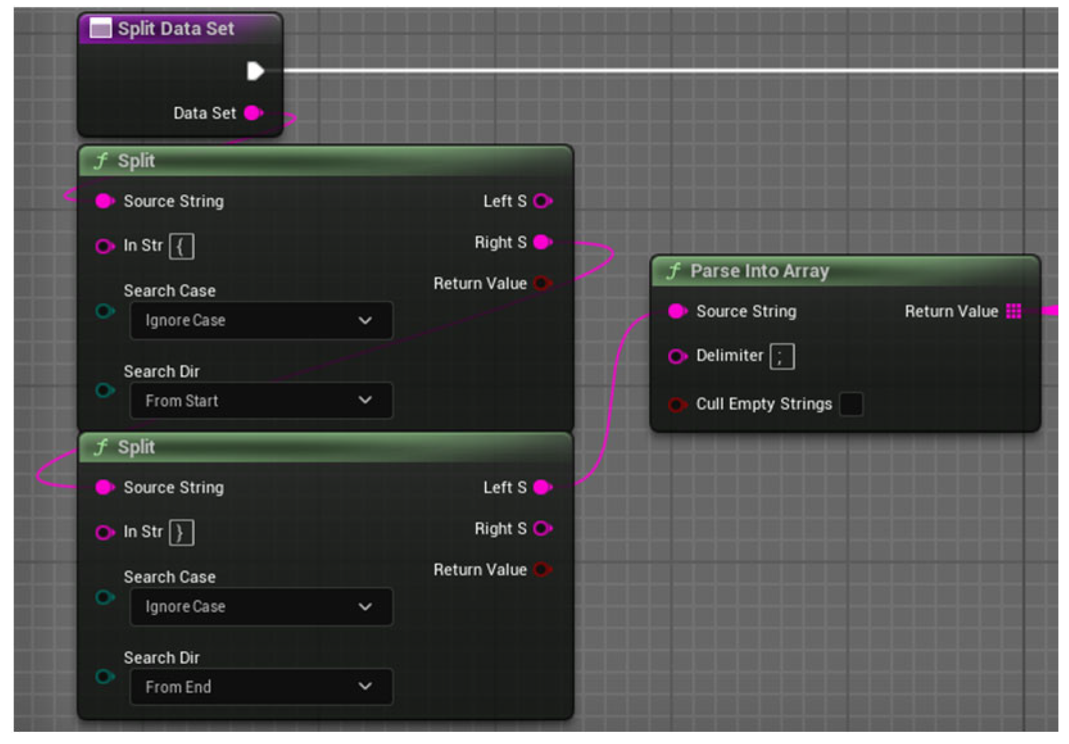Select the Parse Into Array node title
Viewport: 1069px width, 744px height.
tap(759, 271)
